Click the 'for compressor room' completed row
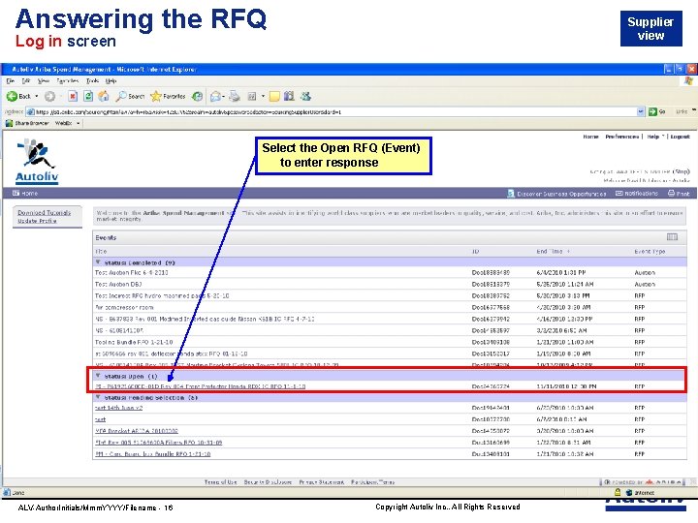 pos(390,307)
